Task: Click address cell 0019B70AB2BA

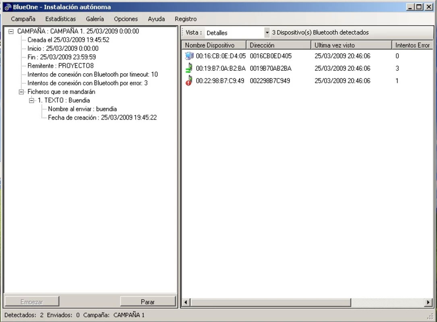Action: point(271,68)
